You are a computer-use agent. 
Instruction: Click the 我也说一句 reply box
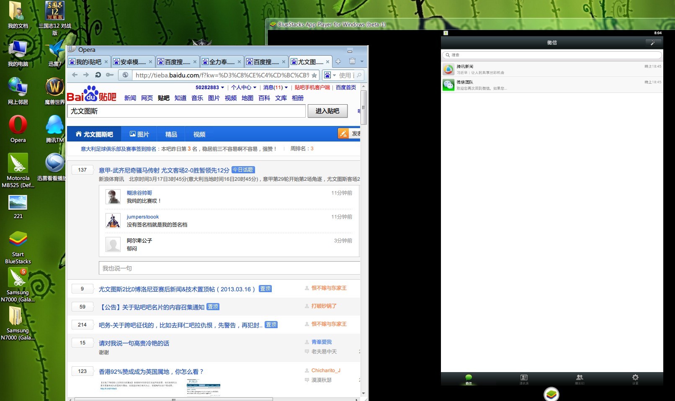229,268
